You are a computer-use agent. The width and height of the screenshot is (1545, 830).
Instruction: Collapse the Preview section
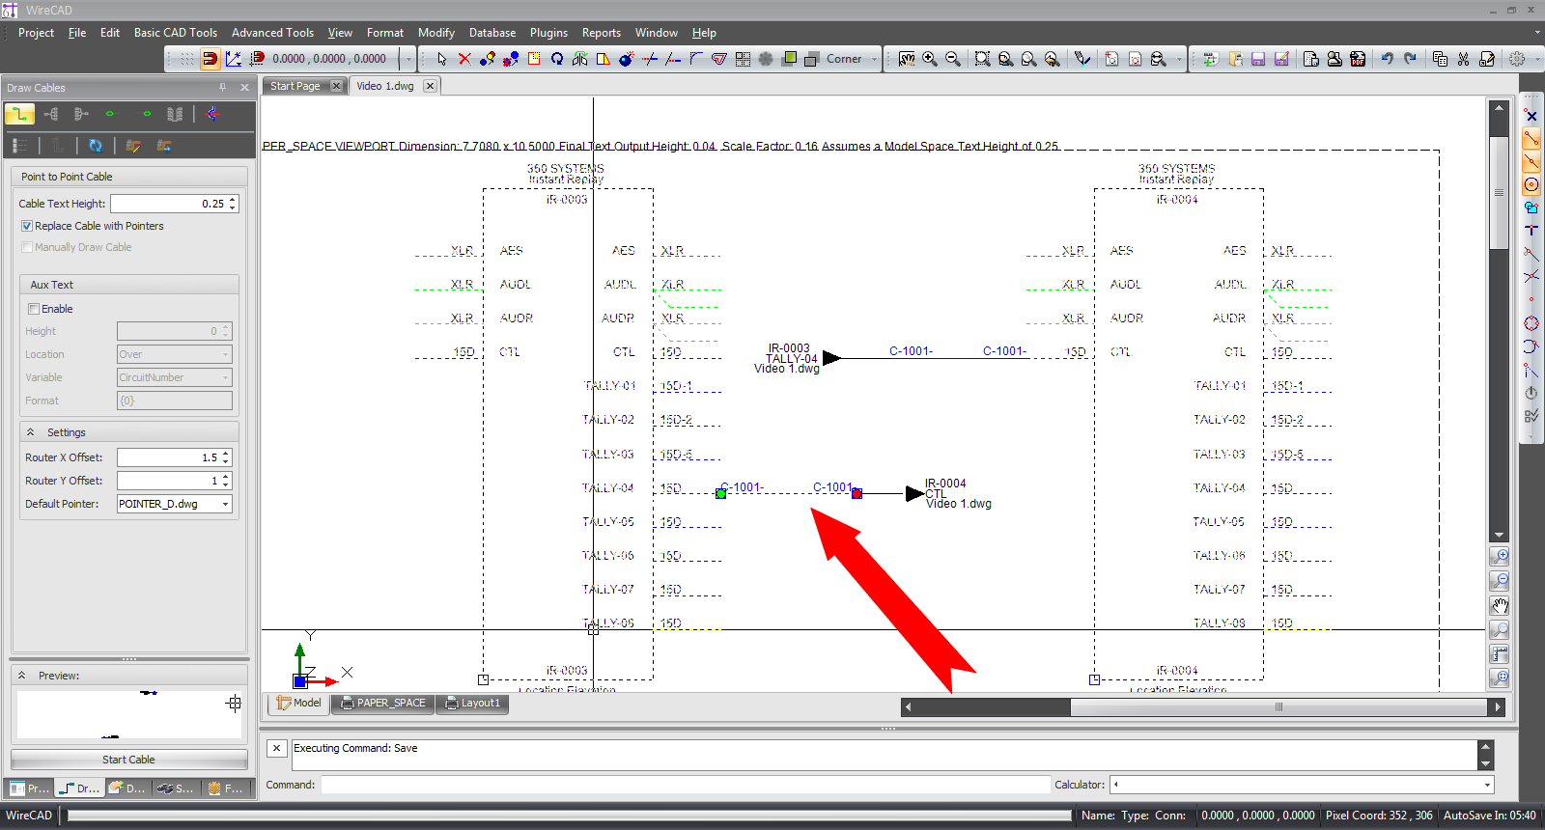pos(21,676)
